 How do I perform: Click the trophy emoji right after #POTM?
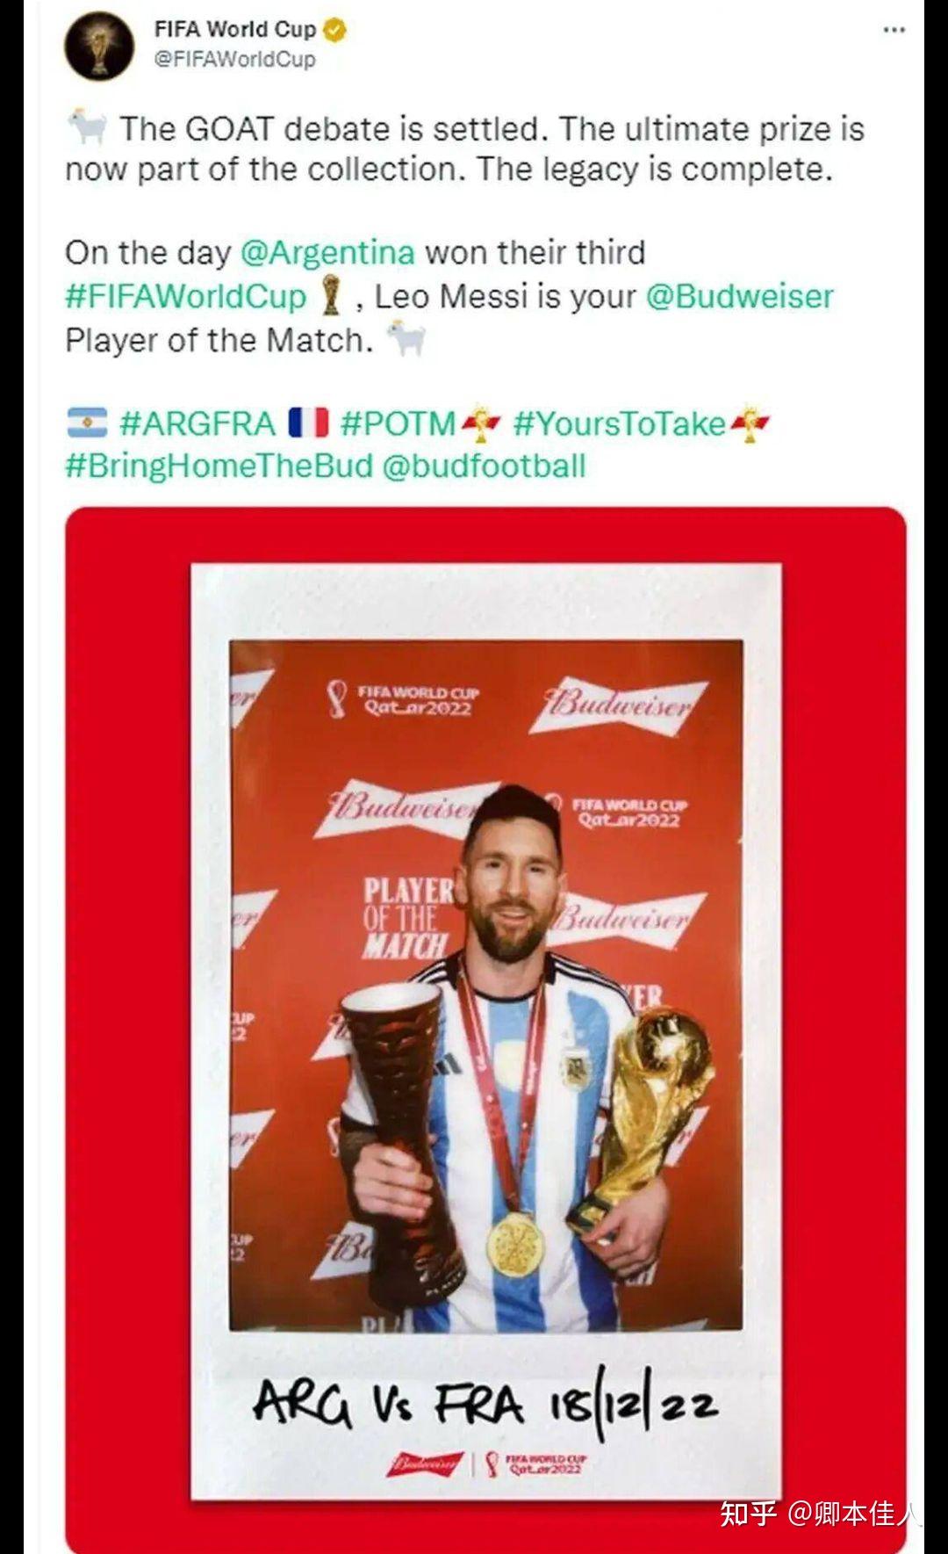(480, 423)
